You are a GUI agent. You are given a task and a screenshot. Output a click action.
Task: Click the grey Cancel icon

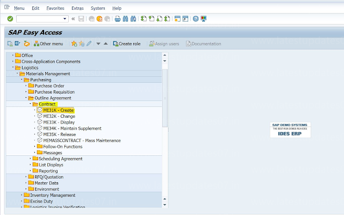(x=107, y=19)
